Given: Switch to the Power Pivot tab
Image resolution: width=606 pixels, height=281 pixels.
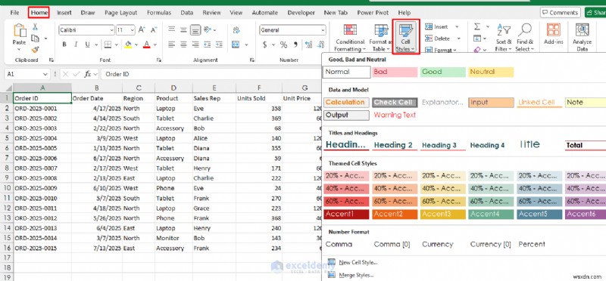Looking at the screenshot, I should tap(373, 13).
